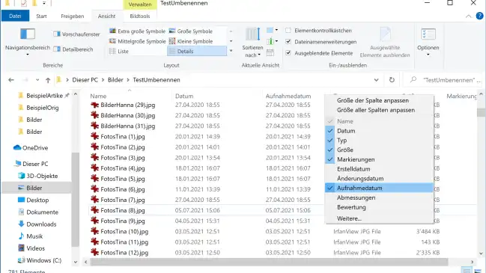Click Bilder in the address path
Image resolution: width=486 pixels, height=273 pixels.
115,80
